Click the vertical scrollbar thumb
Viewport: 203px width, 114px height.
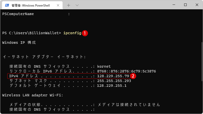click(x=202, y=62)
